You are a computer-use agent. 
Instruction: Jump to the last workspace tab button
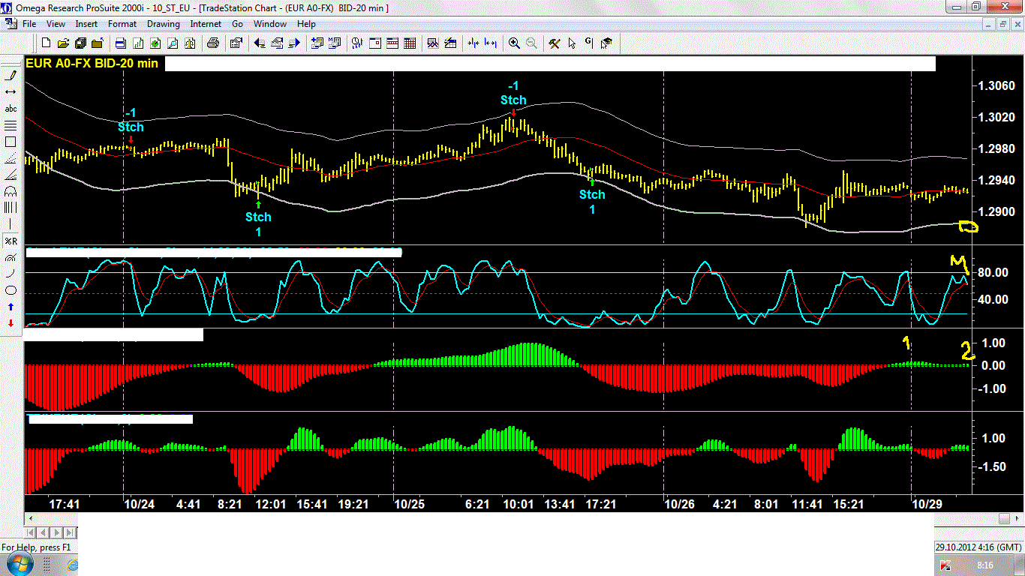[x=69, y=532]
